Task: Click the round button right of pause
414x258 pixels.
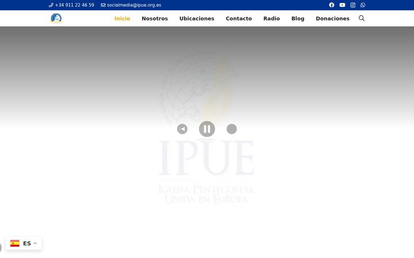Action: [x=232, y=129]
